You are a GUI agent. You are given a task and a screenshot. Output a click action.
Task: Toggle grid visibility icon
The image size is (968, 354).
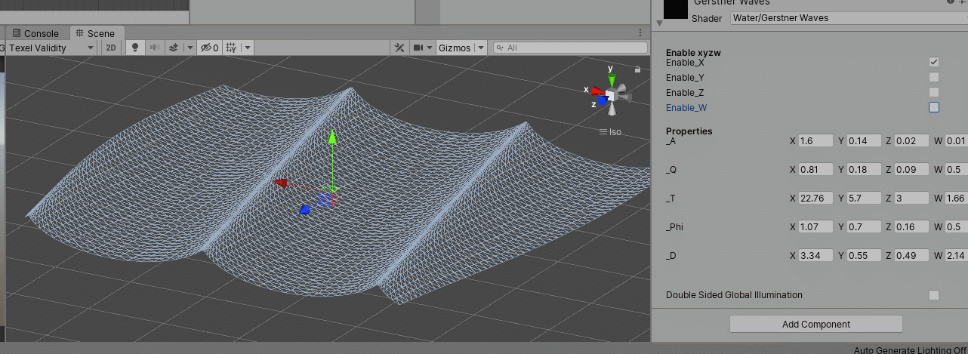pyautogui.click(x=231, y=48)
